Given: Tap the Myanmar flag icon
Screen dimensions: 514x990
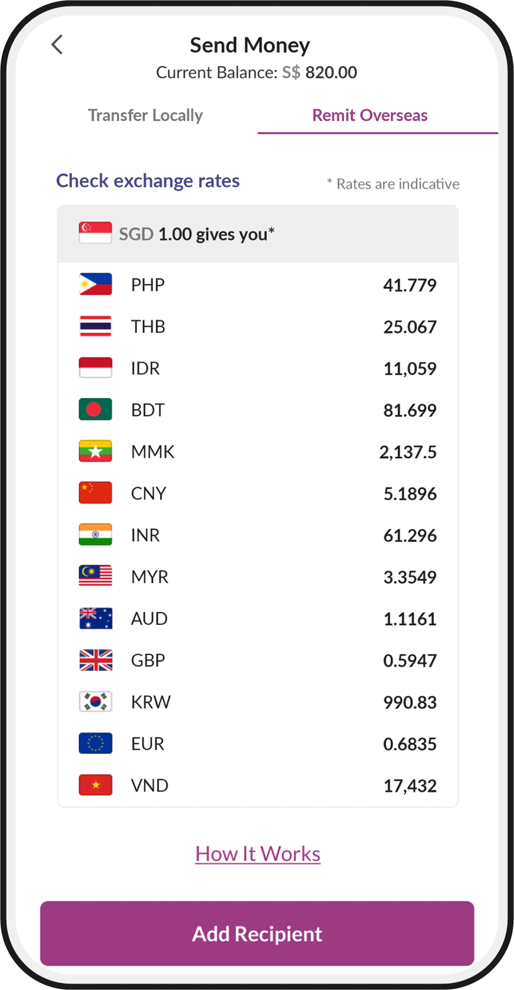Looking at the screenshot, I should pos(95,452).
